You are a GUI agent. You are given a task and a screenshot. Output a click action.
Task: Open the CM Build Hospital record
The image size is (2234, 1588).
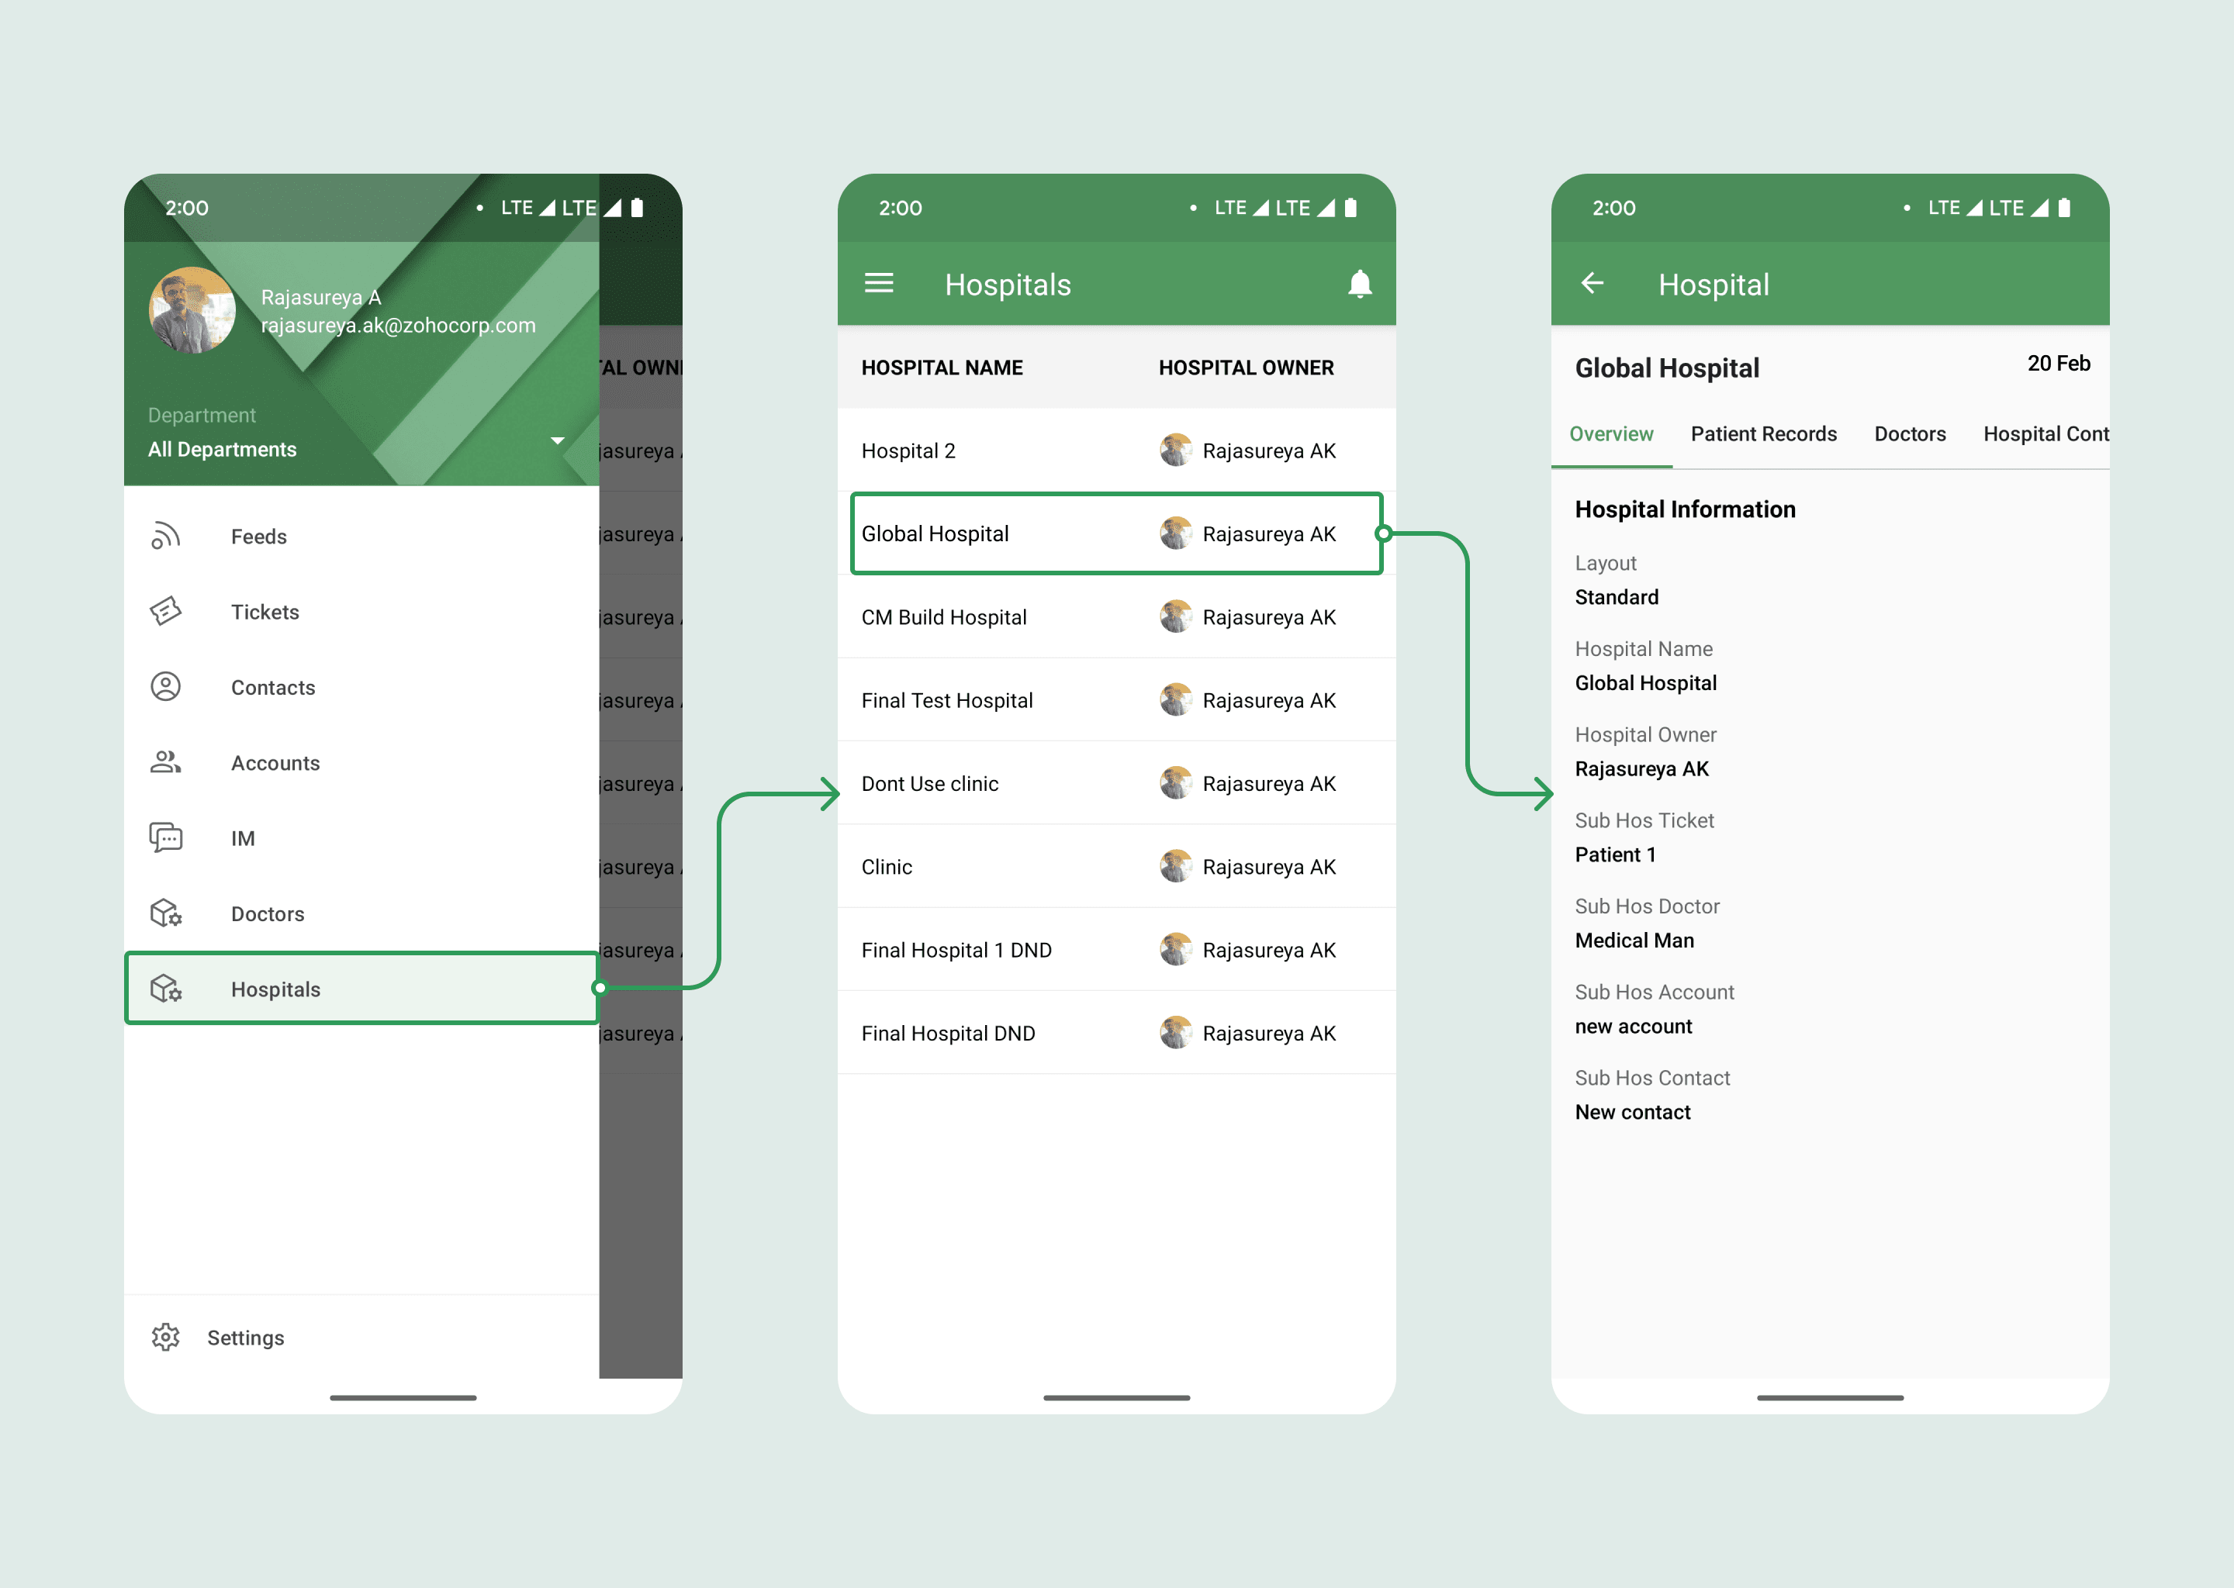[x=1115, y=617]
